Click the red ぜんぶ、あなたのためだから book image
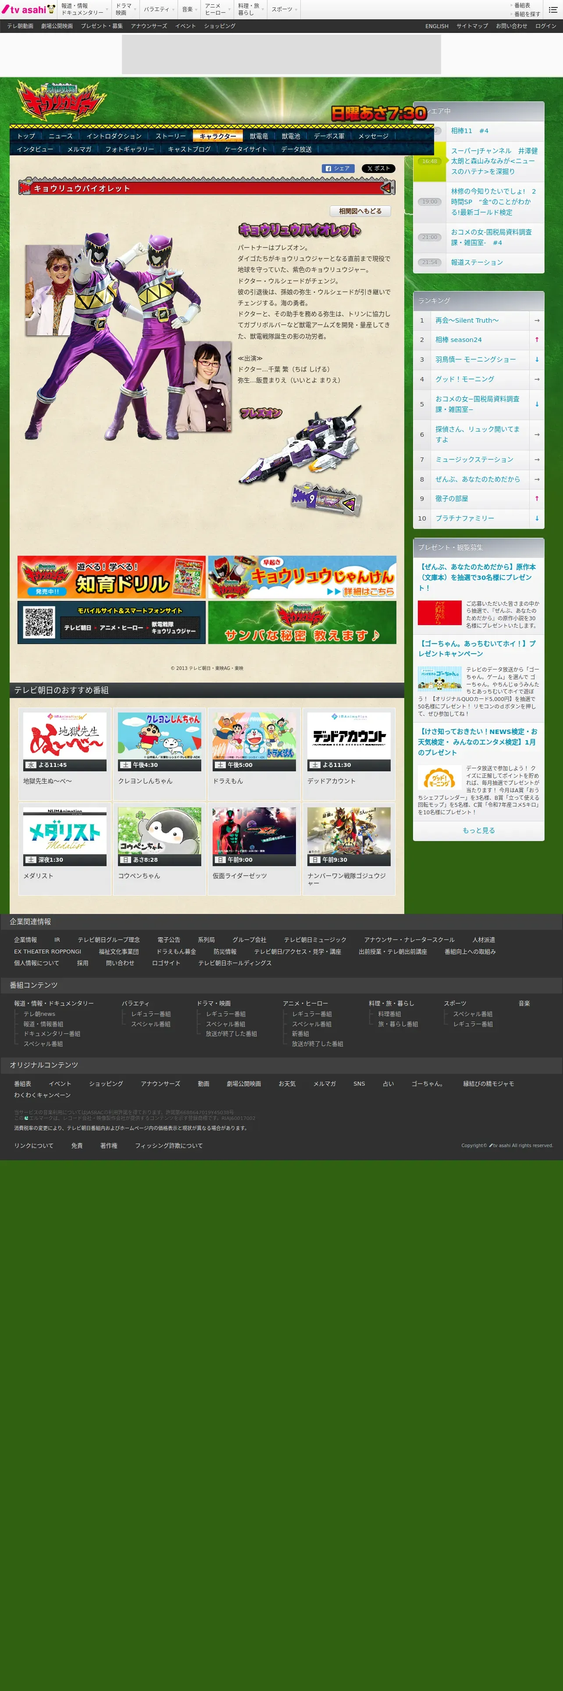563x1691 pixels. [439, 613]
